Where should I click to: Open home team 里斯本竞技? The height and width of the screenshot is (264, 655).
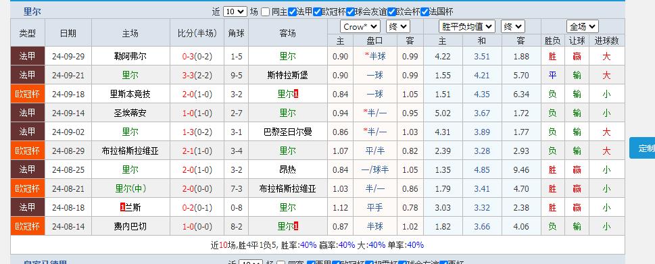click(x=130, y=95)
